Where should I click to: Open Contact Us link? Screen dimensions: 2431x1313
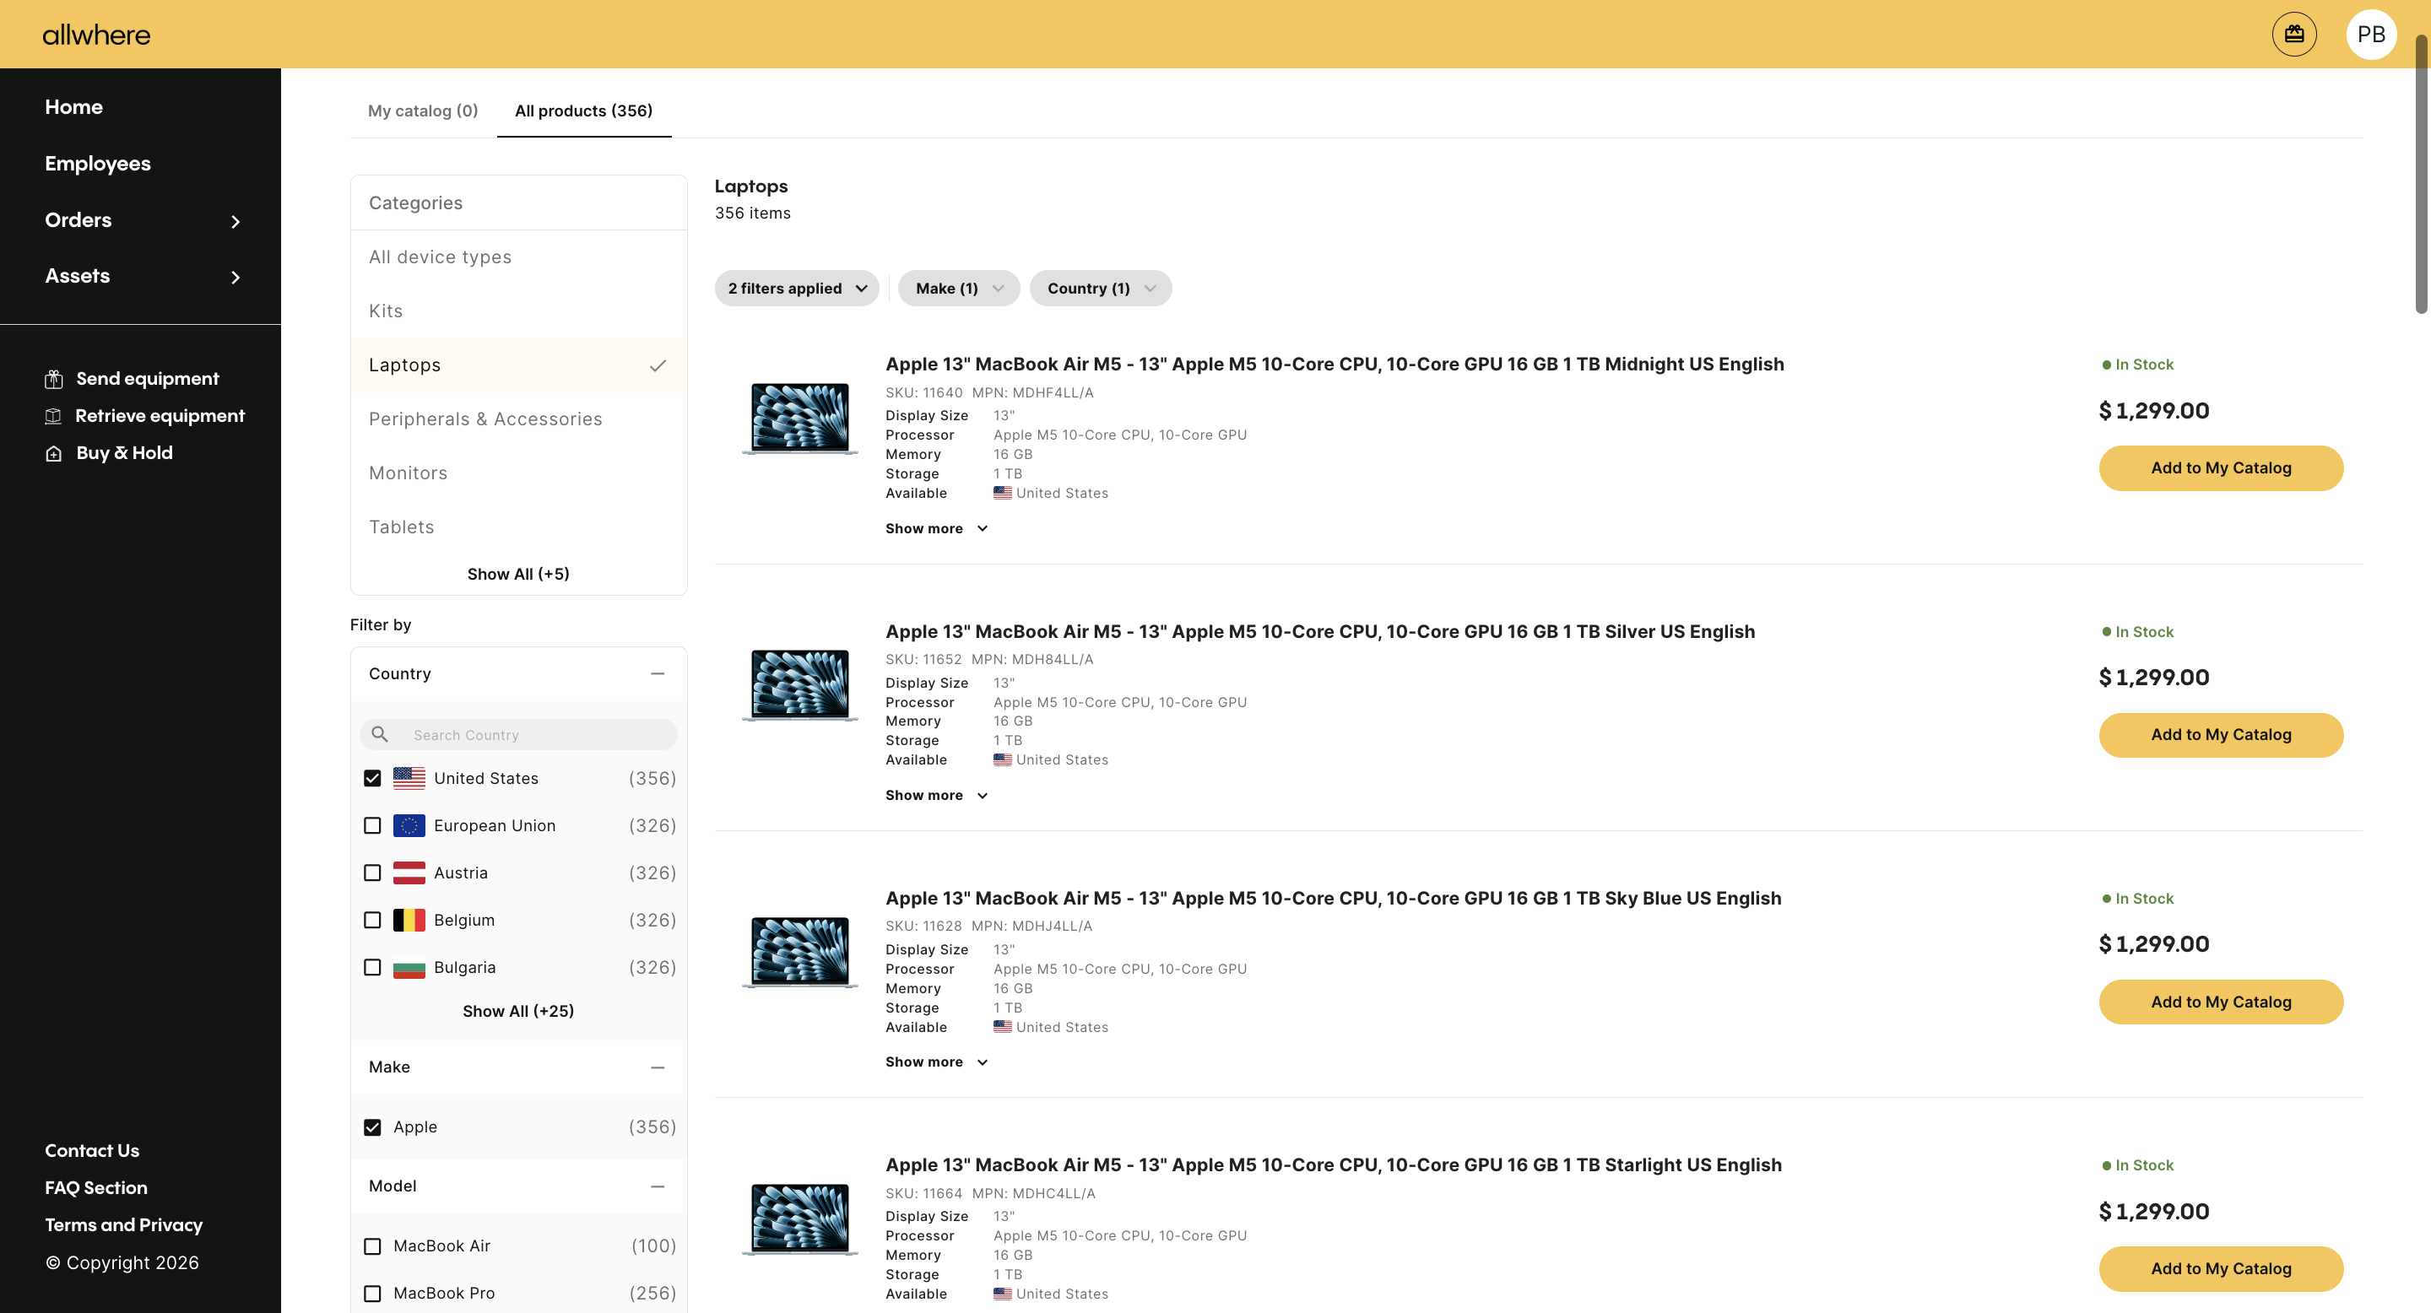pos(91,1151)
